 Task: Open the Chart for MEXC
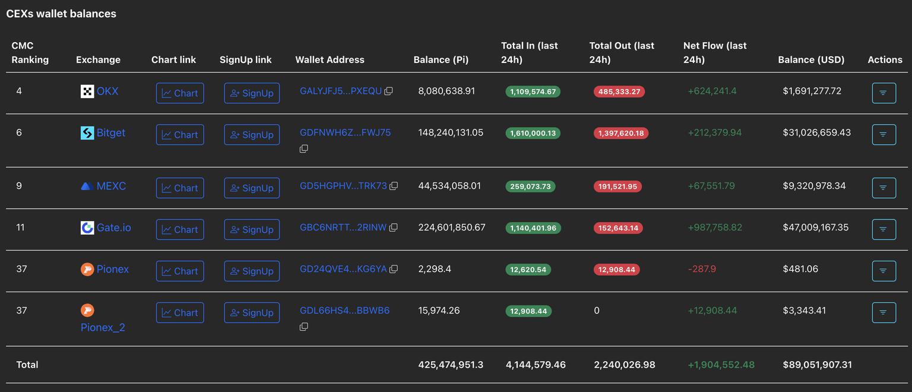click(179, 188)
